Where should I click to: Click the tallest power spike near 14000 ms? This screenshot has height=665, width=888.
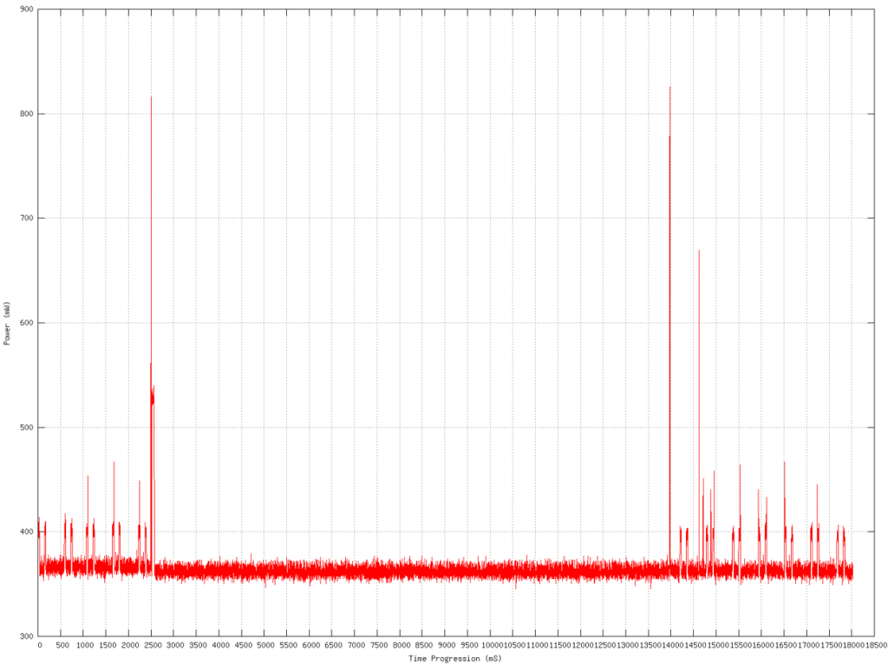pos(669,88)
